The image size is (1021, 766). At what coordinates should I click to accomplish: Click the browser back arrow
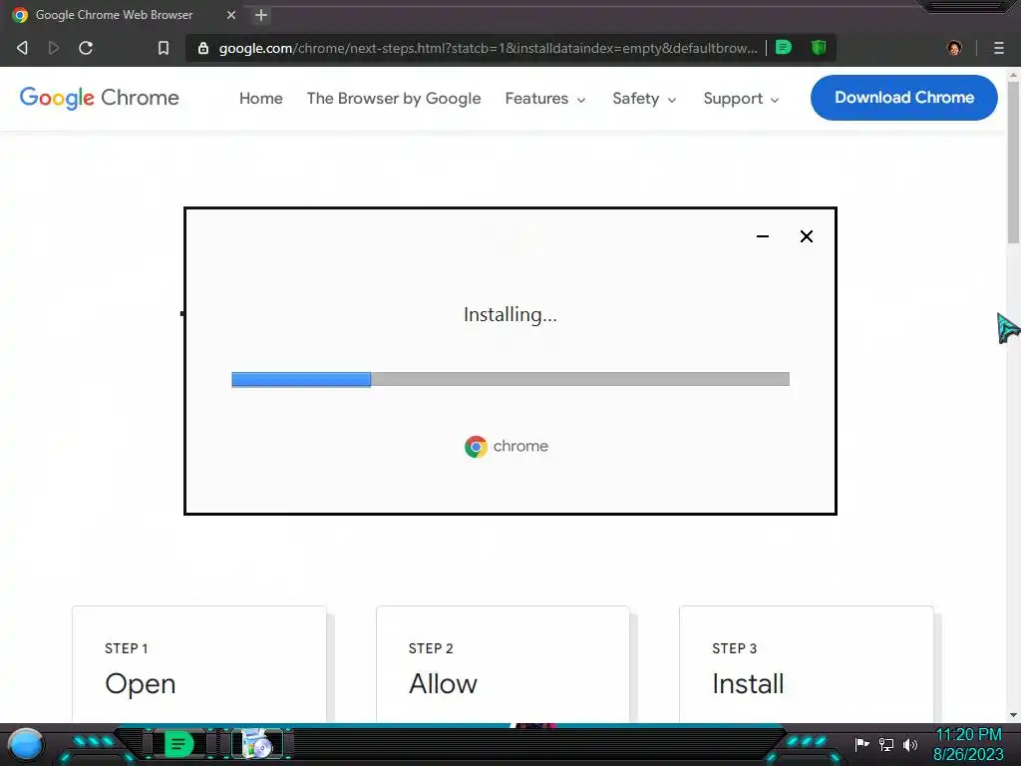tap(22, 48)
